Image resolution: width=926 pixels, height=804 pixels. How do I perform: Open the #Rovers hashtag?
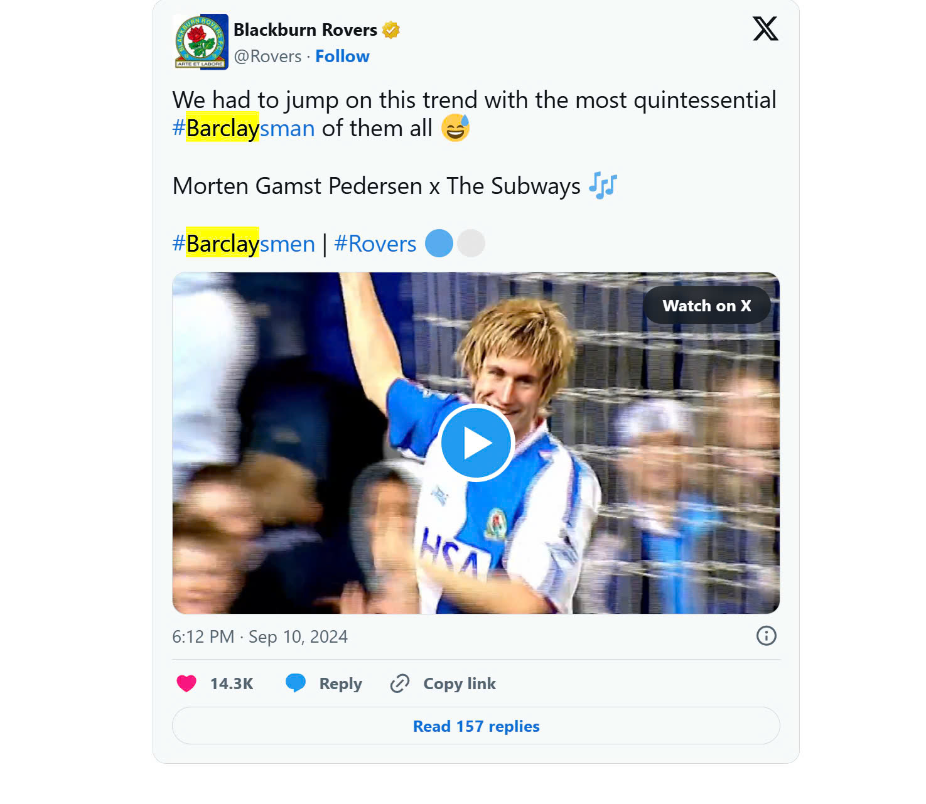pos(375,244)
